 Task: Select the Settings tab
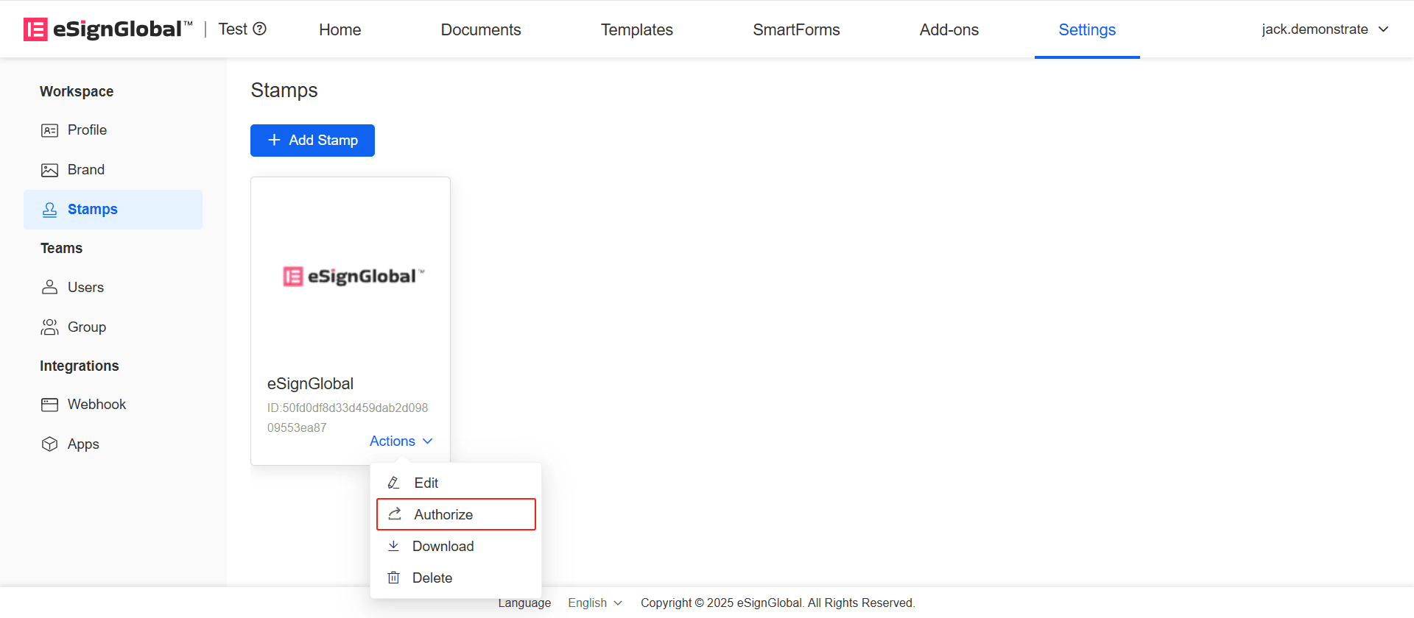(1087, 29)
